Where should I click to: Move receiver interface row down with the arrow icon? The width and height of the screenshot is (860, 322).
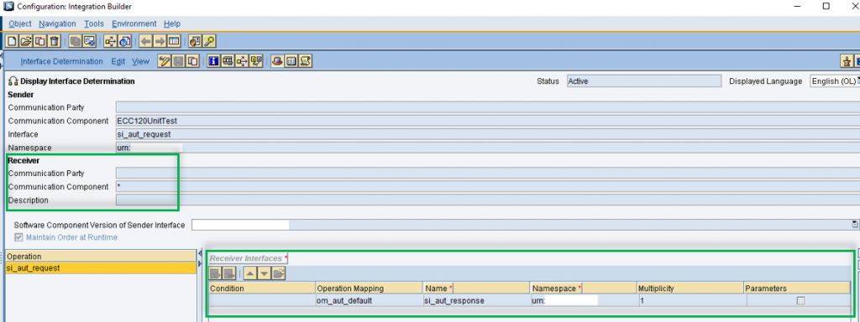(x=264, y=273)
